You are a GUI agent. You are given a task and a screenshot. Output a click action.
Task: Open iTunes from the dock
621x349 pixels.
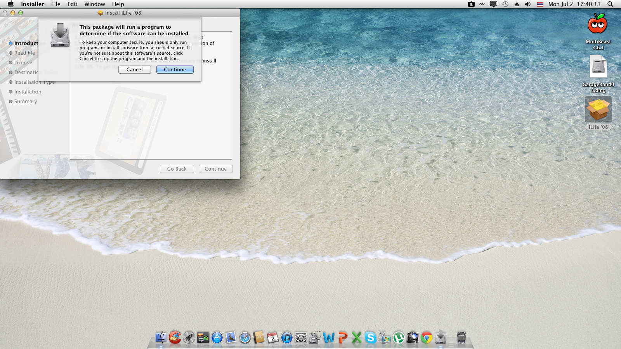pos(287,338)
